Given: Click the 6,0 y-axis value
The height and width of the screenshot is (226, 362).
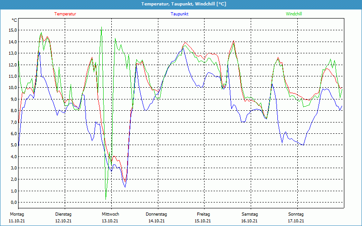Looking at the screenshot, I should pos(14,133).
